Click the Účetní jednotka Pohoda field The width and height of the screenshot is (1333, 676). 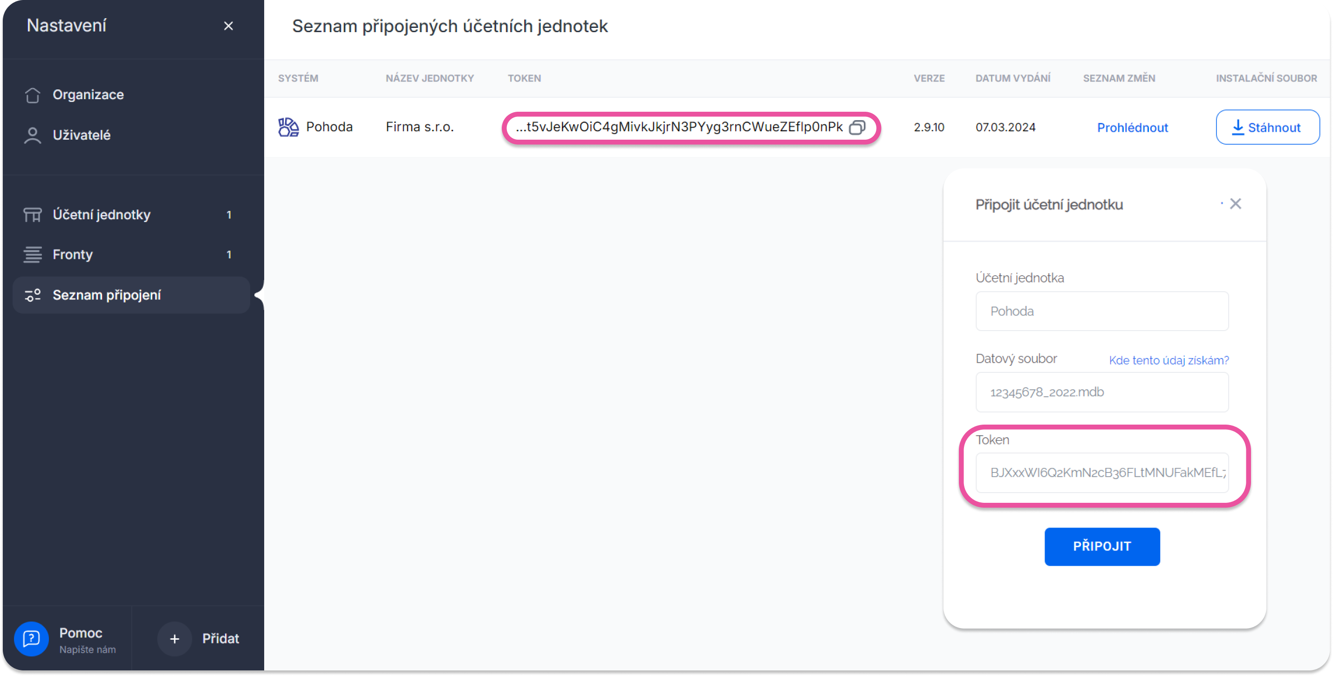point(1102,311)
